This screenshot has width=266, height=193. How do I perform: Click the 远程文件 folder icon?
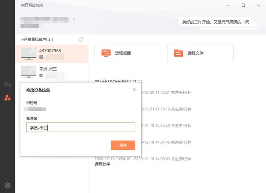pyautogui.click(x=178, y=53)
